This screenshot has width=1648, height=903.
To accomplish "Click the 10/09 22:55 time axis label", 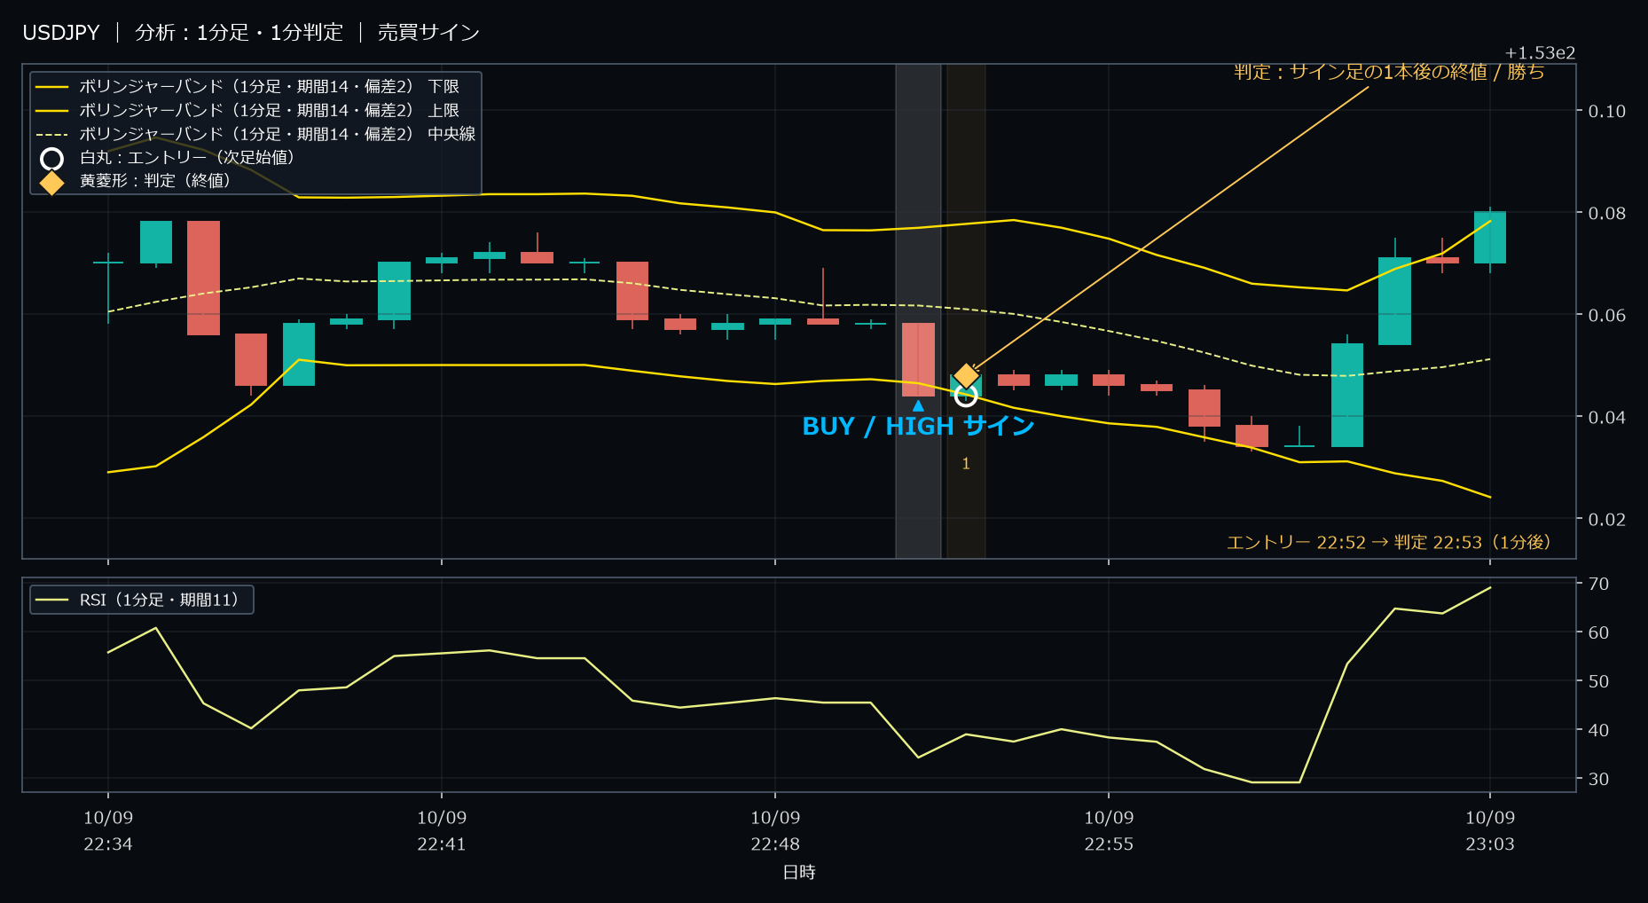I will [x=1109, y=831].
